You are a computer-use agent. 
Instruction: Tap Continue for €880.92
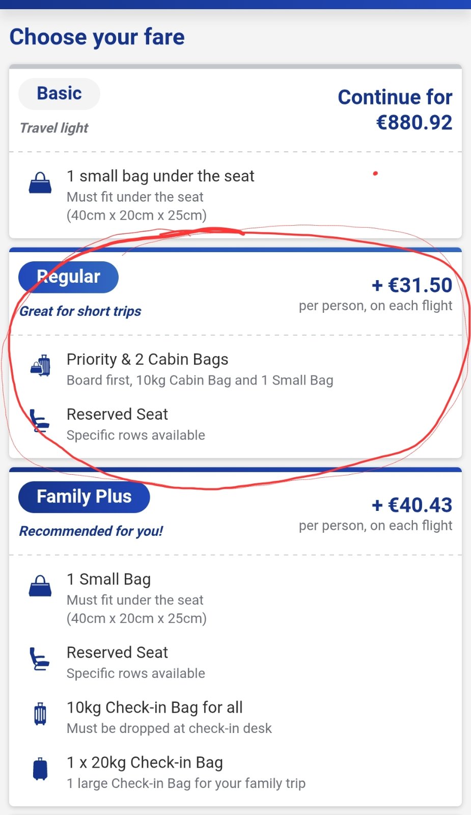pos(395,110)
